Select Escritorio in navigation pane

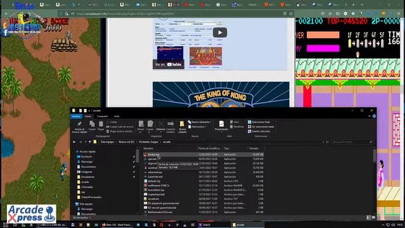point(87,156)
